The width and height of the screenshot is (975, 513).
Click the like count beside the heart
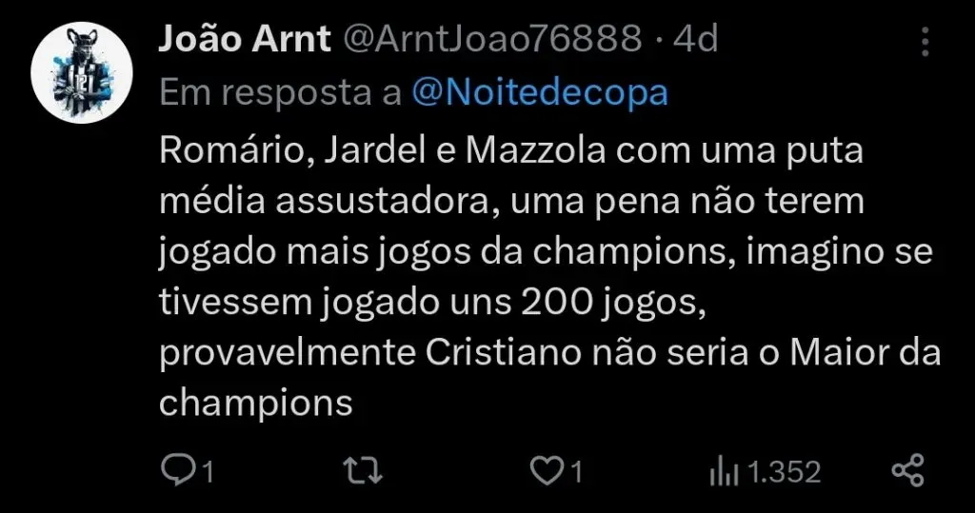click(576, 471)
